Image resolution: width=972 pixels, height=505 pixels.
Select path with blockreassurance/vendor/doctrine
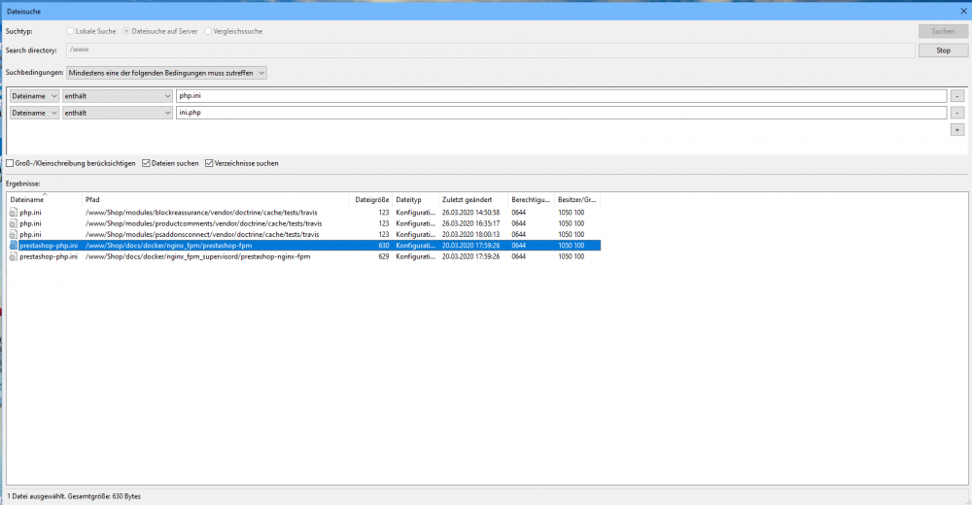pyautogui.click(x=201, y=213)
